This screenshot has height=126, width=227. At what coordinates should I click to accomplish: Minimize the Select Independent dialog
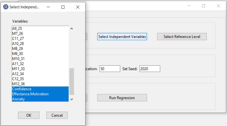[x=48, y=7]
